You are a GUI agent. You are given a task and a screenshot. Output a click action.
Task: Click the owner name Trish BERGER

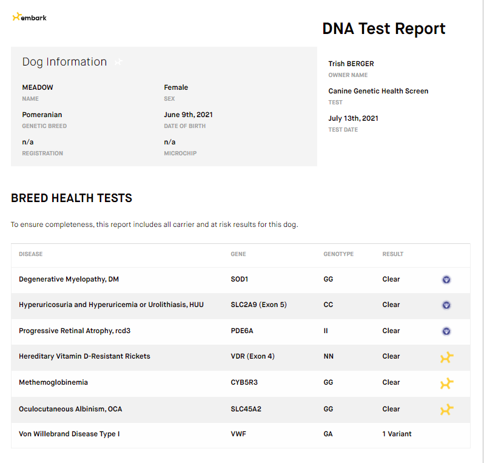[351, 64]
